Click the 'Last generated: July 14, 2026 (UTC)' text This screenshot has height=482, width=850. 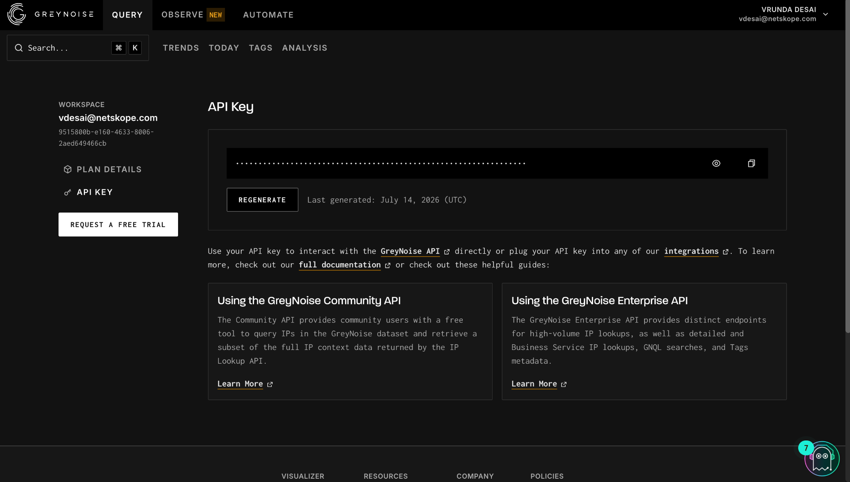(x=387, y=200)
